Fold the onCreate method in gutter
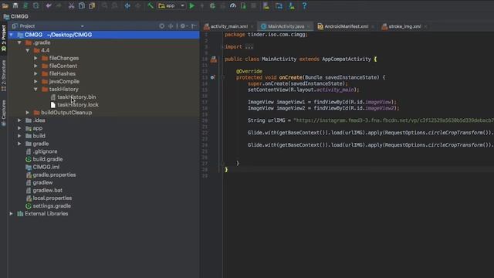This screenshot has width=494, height=278. point(223,77)
